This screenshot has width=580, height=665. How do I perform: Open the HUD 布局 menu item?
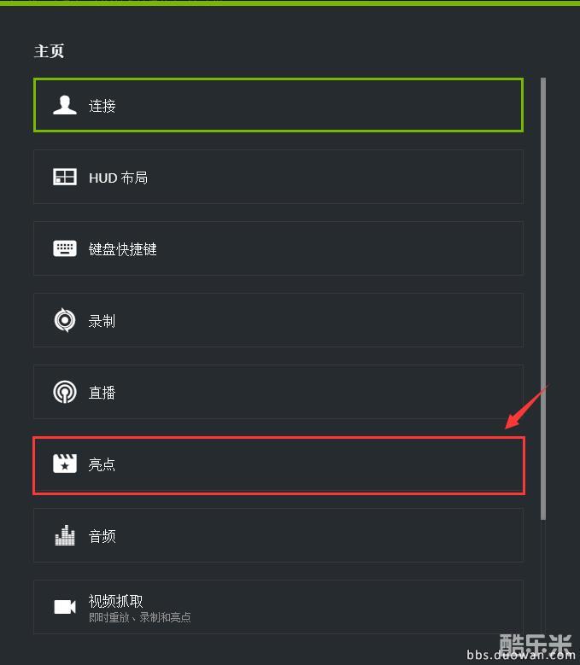click(278, 177)
